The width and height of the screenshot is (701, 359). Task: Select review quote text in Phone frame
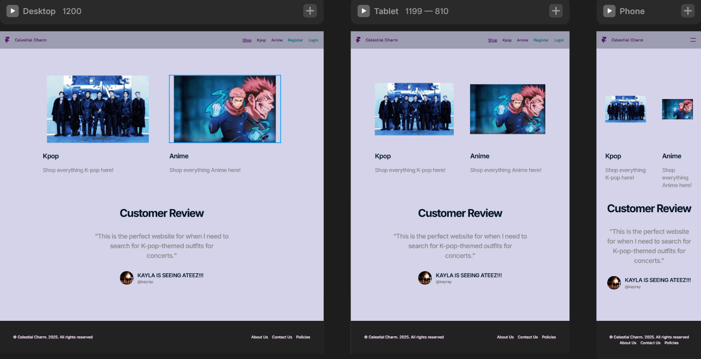click(x=649, y=246)
